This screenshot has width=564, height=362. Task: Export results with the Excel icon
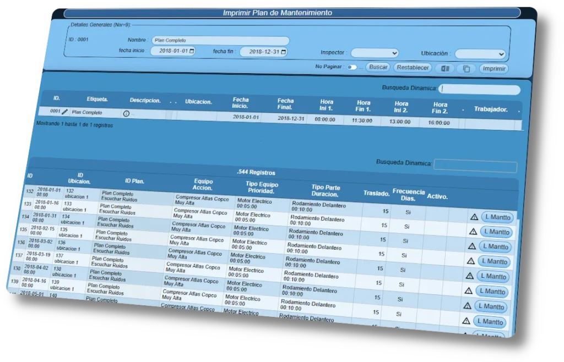click(x=444, y=68)
